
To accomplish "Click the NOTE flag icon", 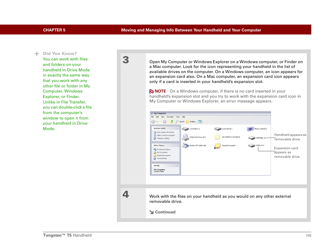I will tap(151, 92).
